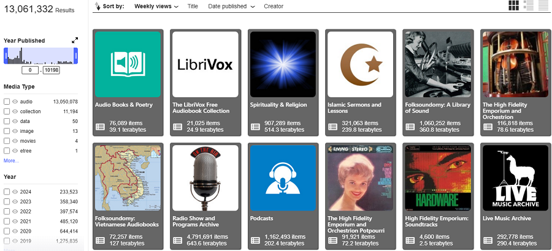
Task: Click list icon on Radio Show Archive card
Action: (178, 240)
